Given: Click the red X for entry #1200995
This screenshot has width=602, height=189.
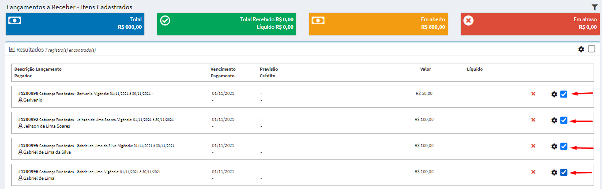Looking at the screenshot, I should point(533,146).
